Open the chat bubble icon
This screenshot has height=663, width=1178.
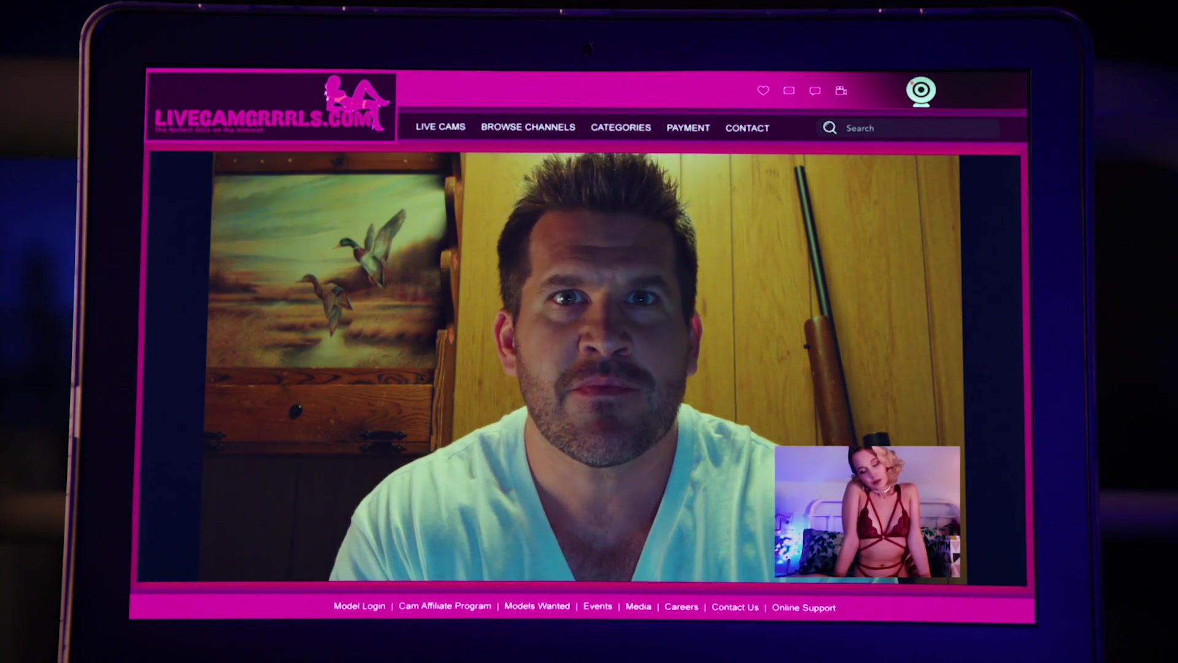coord(815,91)
